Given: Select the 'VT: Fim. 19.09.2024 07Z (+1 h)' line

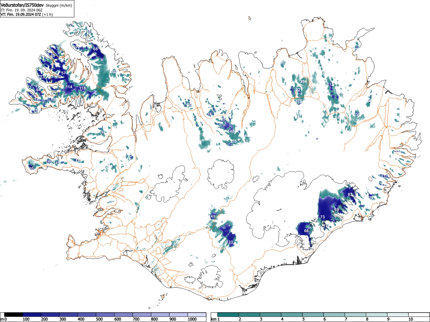Looking at the screenshot, I should pos(27,14).
